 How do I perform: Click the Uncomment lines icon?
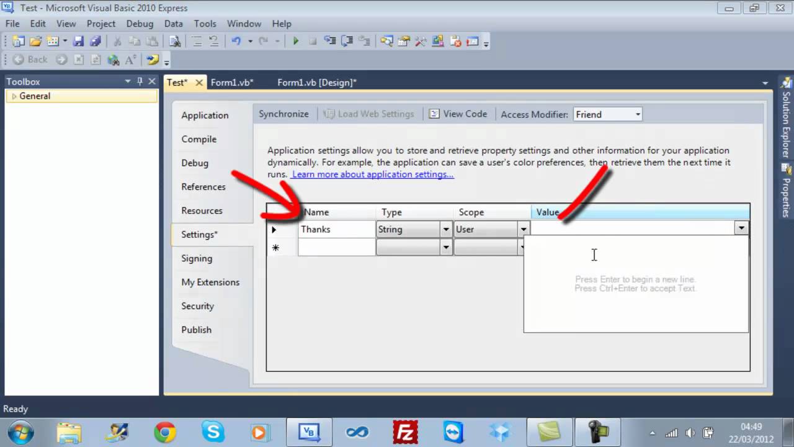213,42
